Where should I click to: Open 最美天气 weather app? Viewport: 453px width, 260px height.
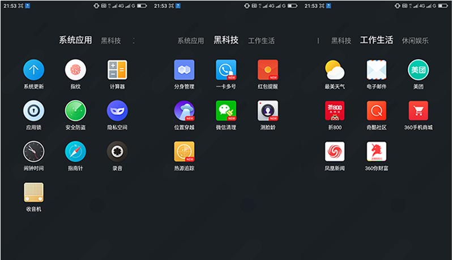click(x=335, y=70)
